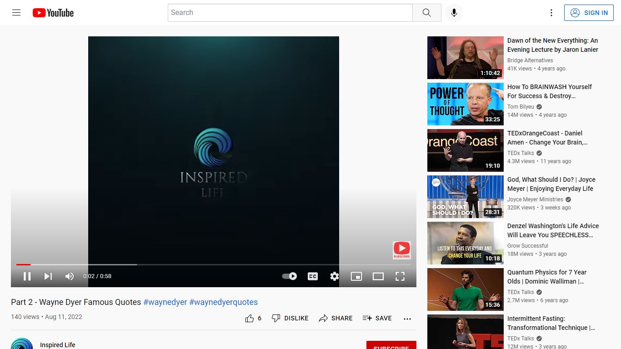Start voice search with microphone icon

(454, 13)
